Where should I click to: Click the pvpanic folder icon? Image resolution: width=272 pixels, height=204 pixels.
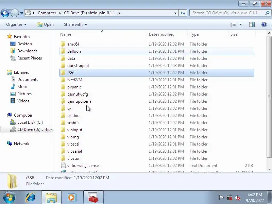(63, 87)
